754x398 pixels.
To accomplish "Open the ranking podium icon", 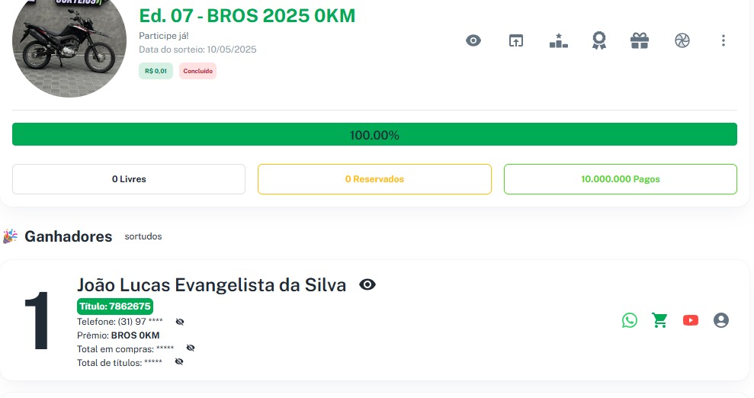I will 559,41.
